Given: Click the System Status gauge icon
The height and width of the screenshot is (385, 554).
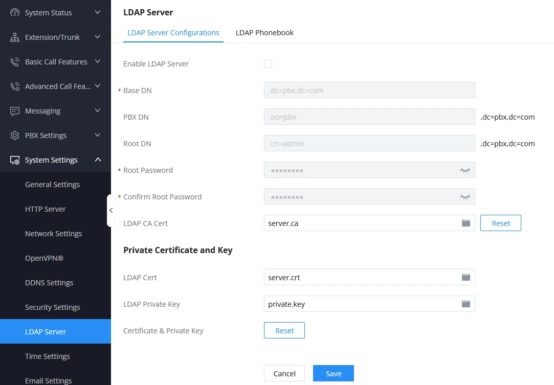Looking at the screenshot, I should point(15,13).
